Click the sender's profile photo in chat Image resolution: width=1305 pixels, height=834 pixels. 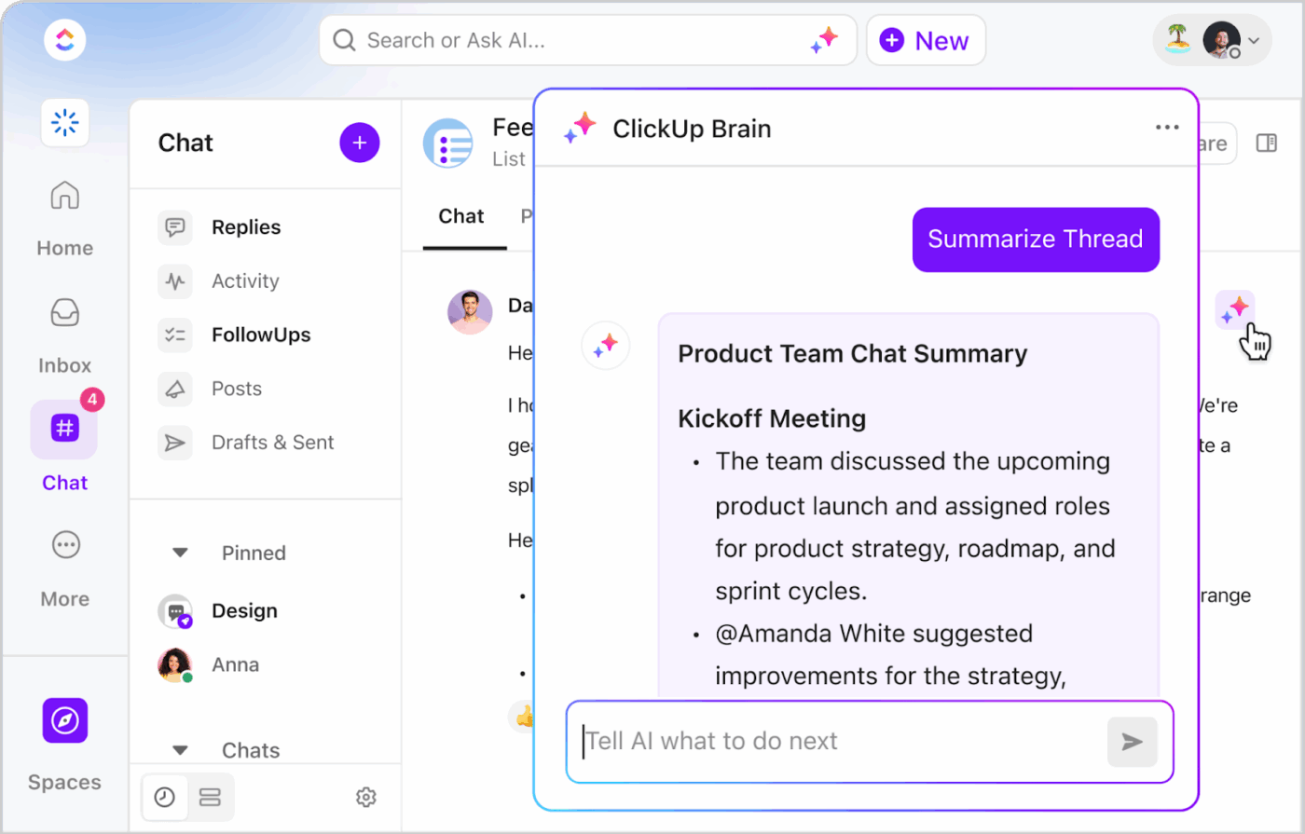pyautogui.click(x=470, y=312)
